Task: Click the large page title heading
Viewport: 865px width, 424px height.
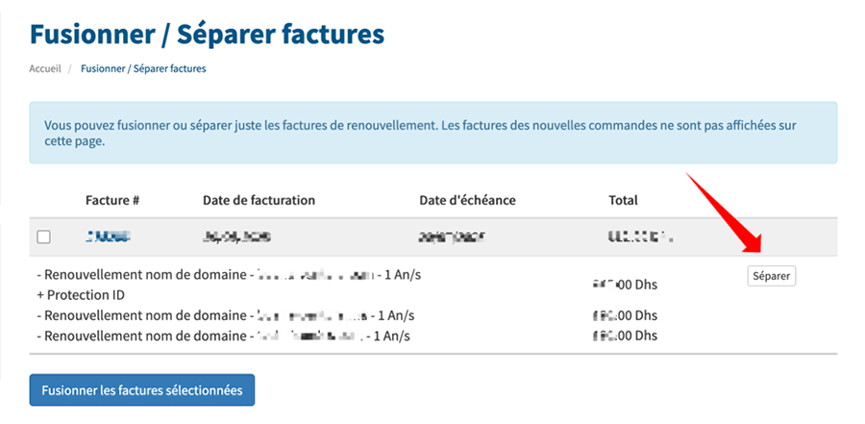Action: pyautogui.click(x=207, y=35)
